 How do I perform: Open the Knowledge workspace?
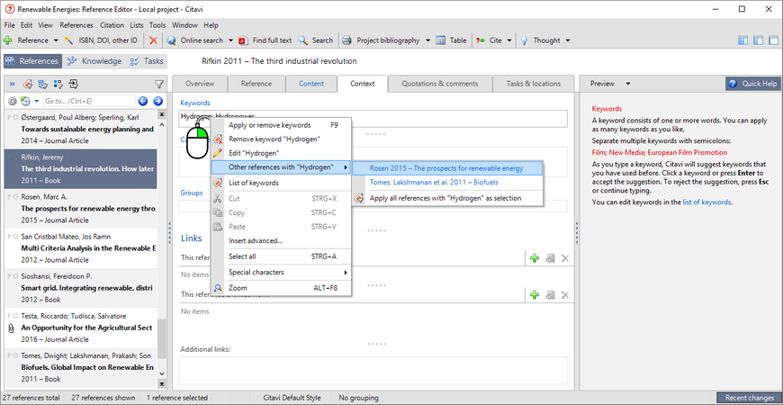(x=94, y=61)
